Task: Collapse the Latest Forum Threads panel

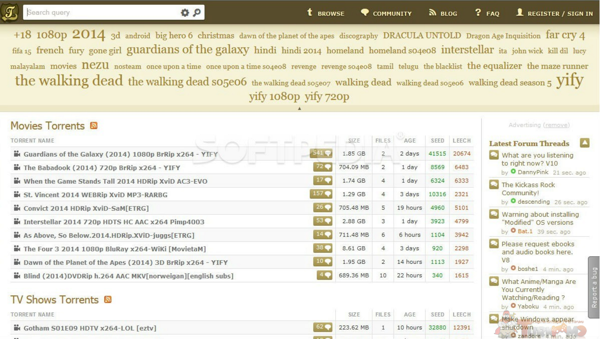Action: [584, 143]
